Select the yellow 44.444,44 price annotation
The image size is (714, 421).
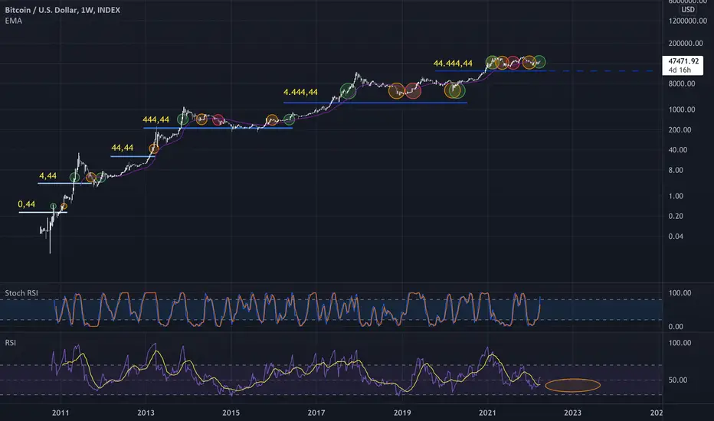point(453,64)
